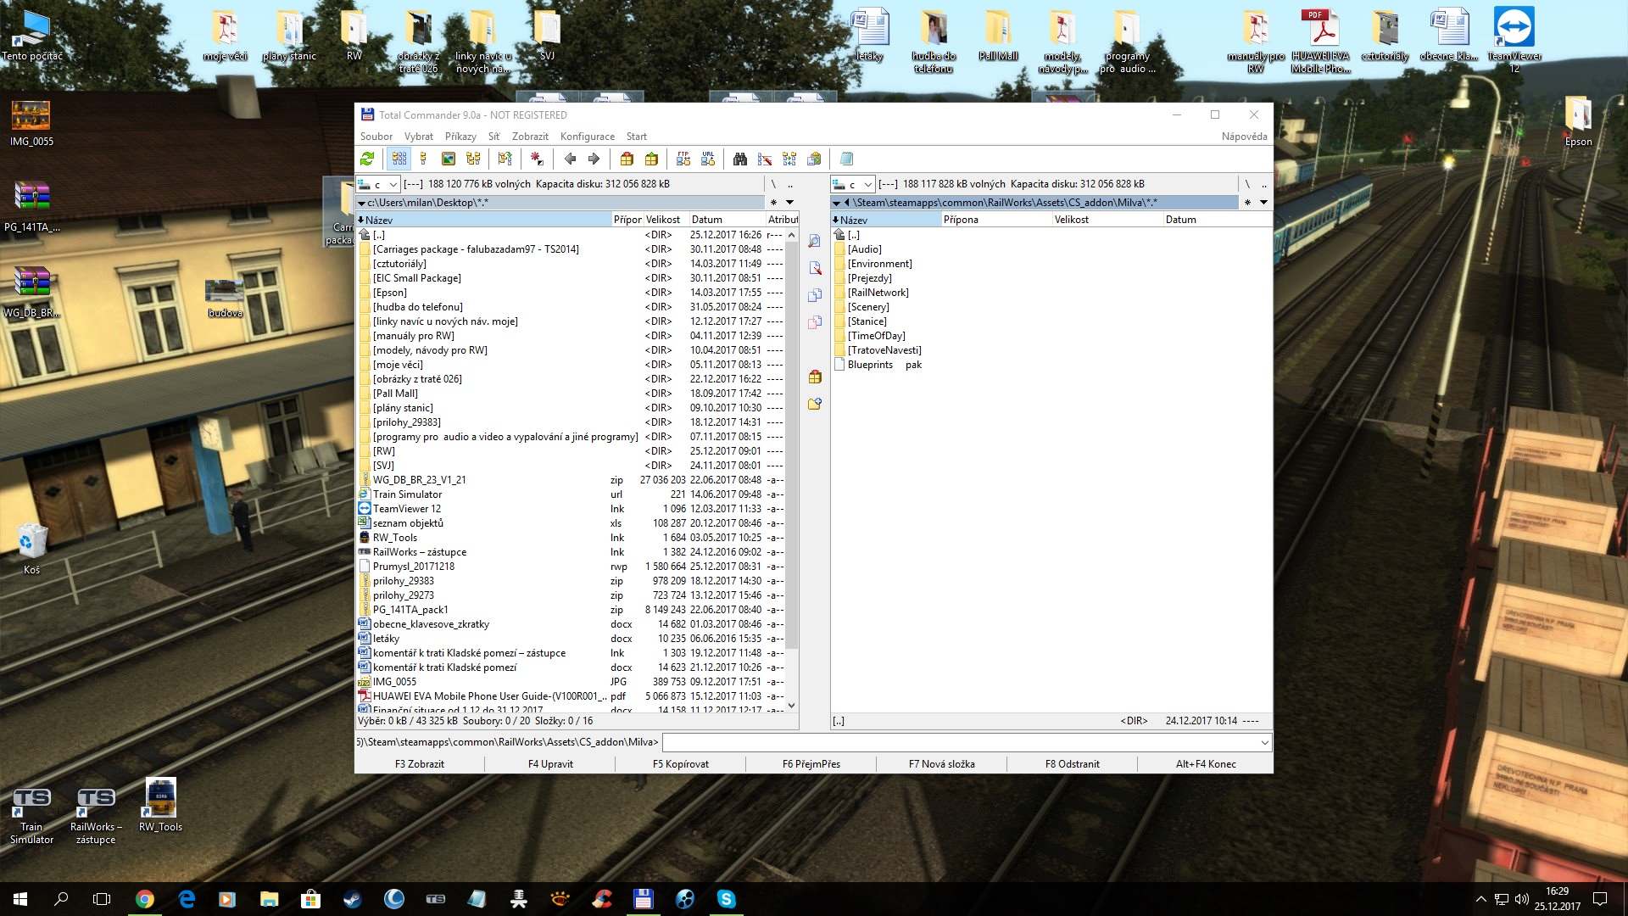Click the Unpack files toolbar icon
Viewport: 1628px width, 916px height.
[651, 159]
